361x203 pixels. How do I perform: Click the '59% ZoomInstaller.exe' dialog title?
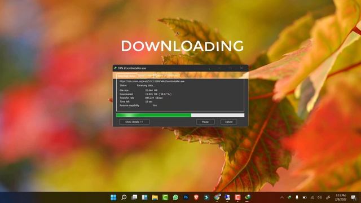(132, 68)
